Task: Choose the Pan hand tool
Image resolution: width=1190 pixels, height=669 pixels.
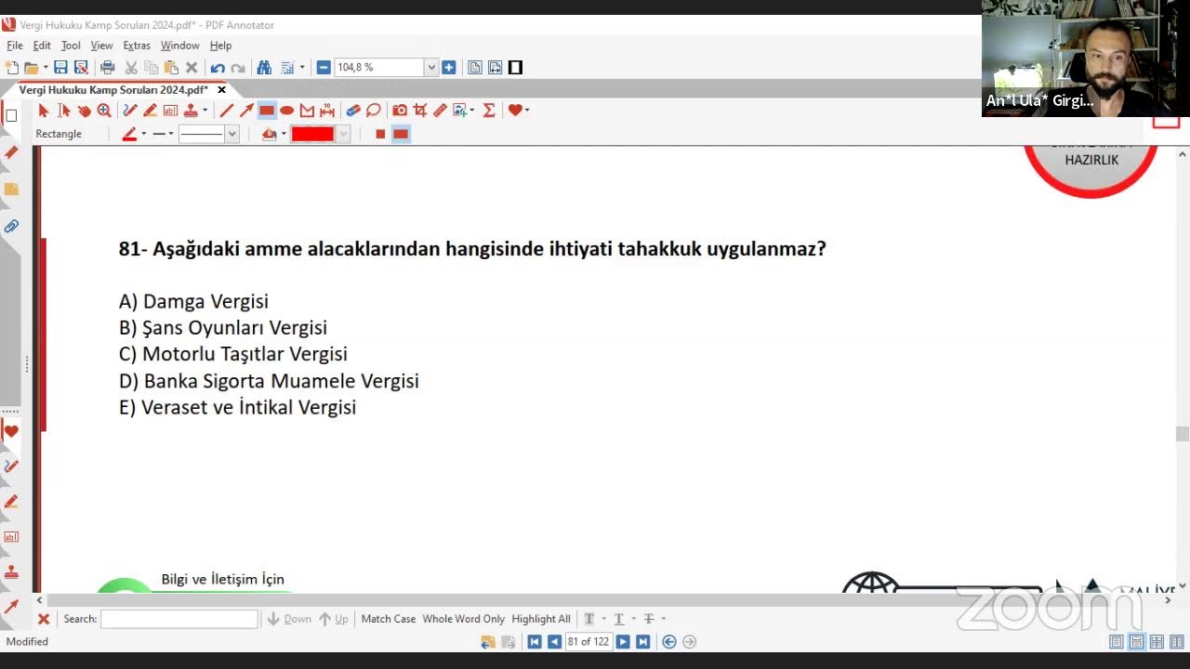Action: click(84, 110)
